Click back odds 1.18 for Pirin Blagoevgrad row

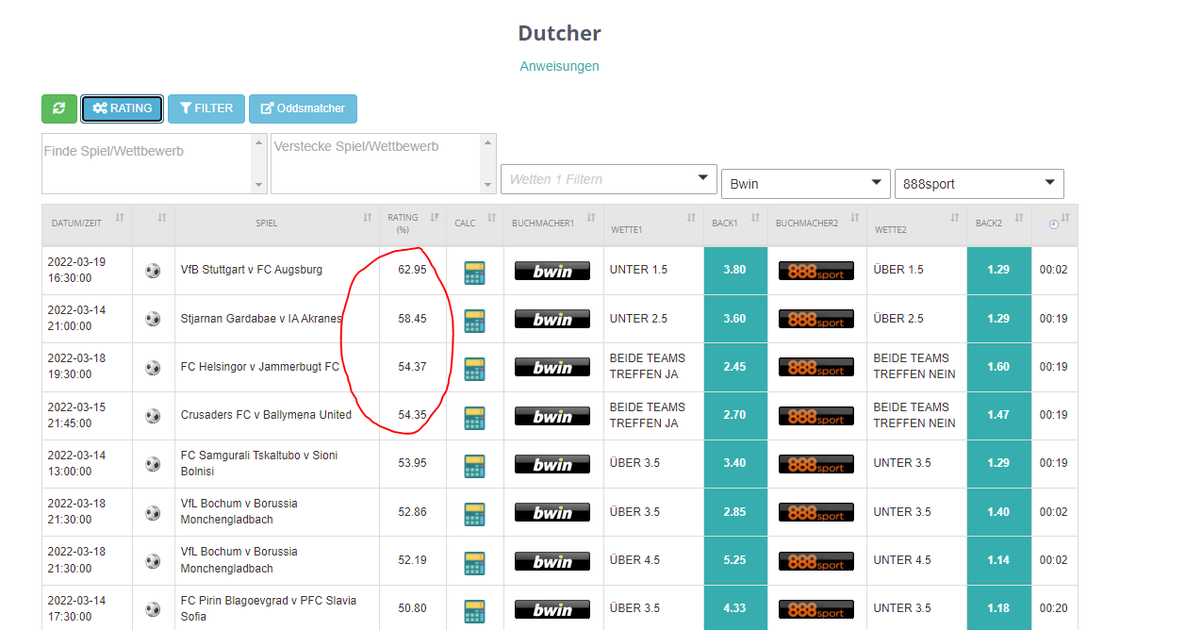coord(999,608)
